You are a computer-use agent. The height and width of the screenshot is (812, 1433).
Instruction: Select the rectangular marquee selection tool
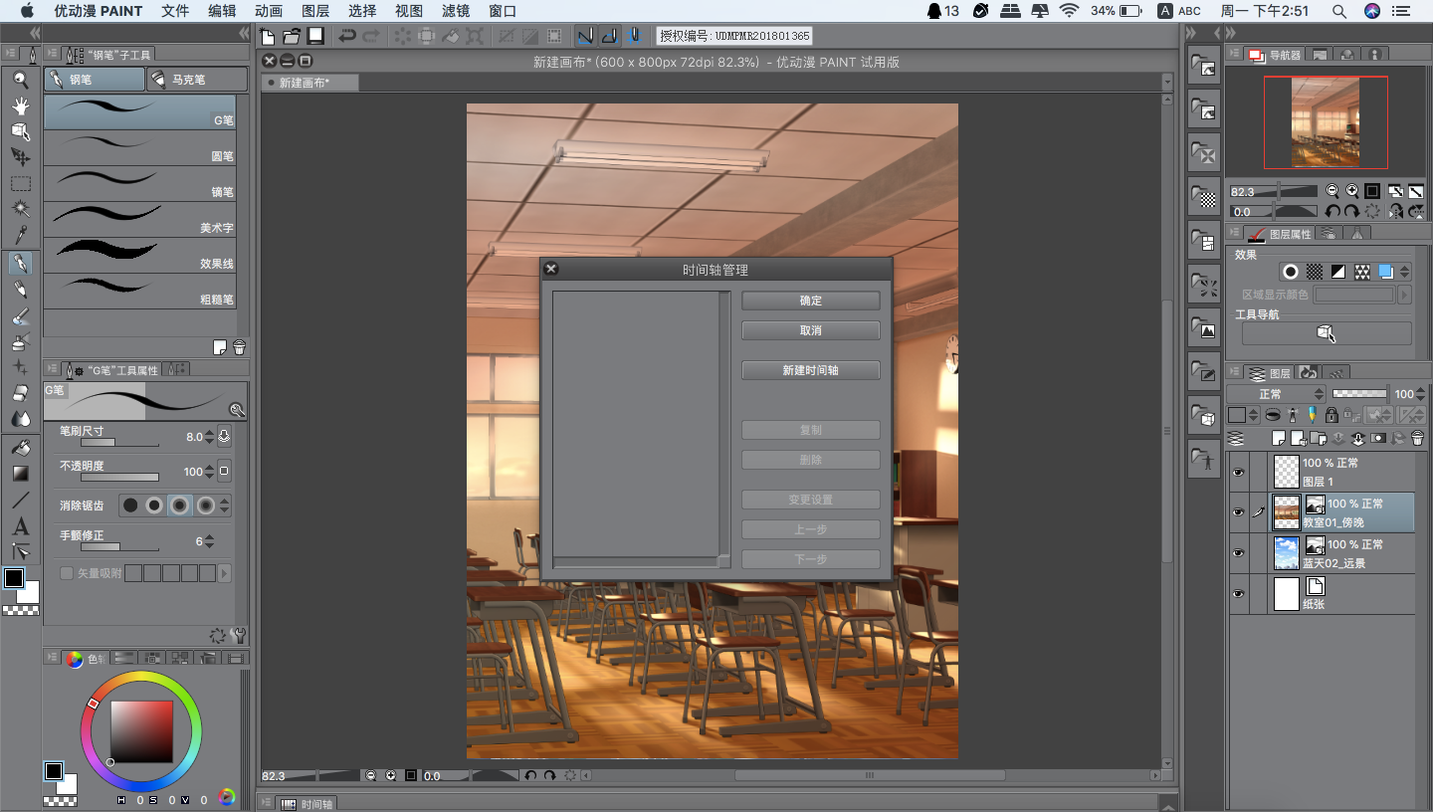[20, 184]
